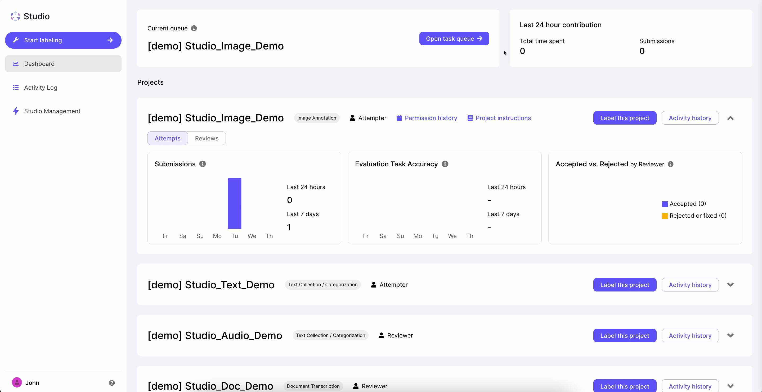Click the Current queue info icon
The width and height of the screenshot is (762, 392).
194,28
